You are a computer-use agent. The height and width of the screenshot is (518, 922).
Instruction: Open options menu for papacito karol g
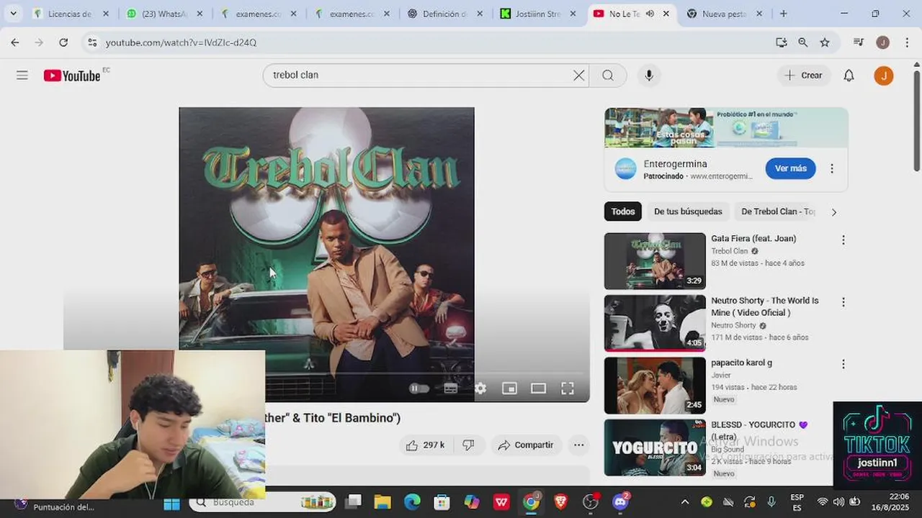click(x=843, y=364)
